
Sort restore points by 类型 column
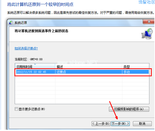point(135,66)
